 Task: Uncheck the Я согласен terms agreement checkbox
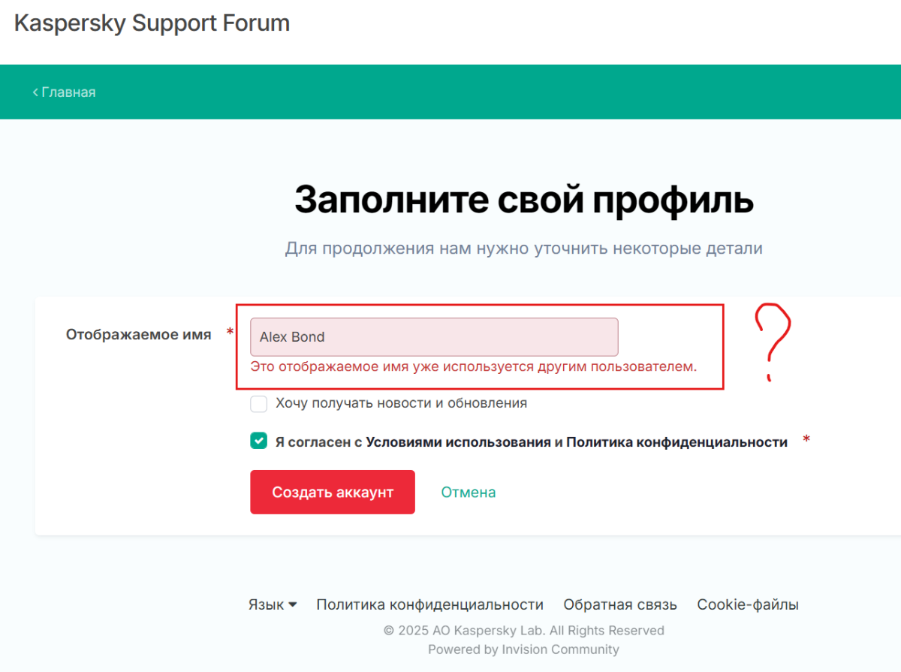[259, 441]
